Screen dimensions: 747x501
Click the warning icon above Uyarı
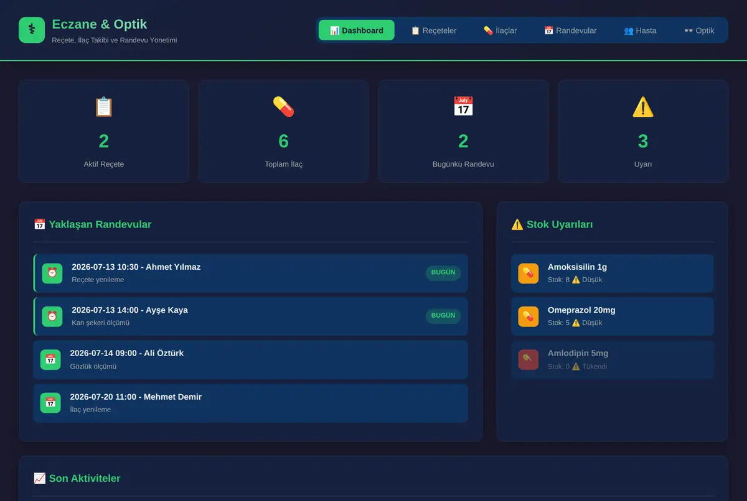tap(643, 107)
